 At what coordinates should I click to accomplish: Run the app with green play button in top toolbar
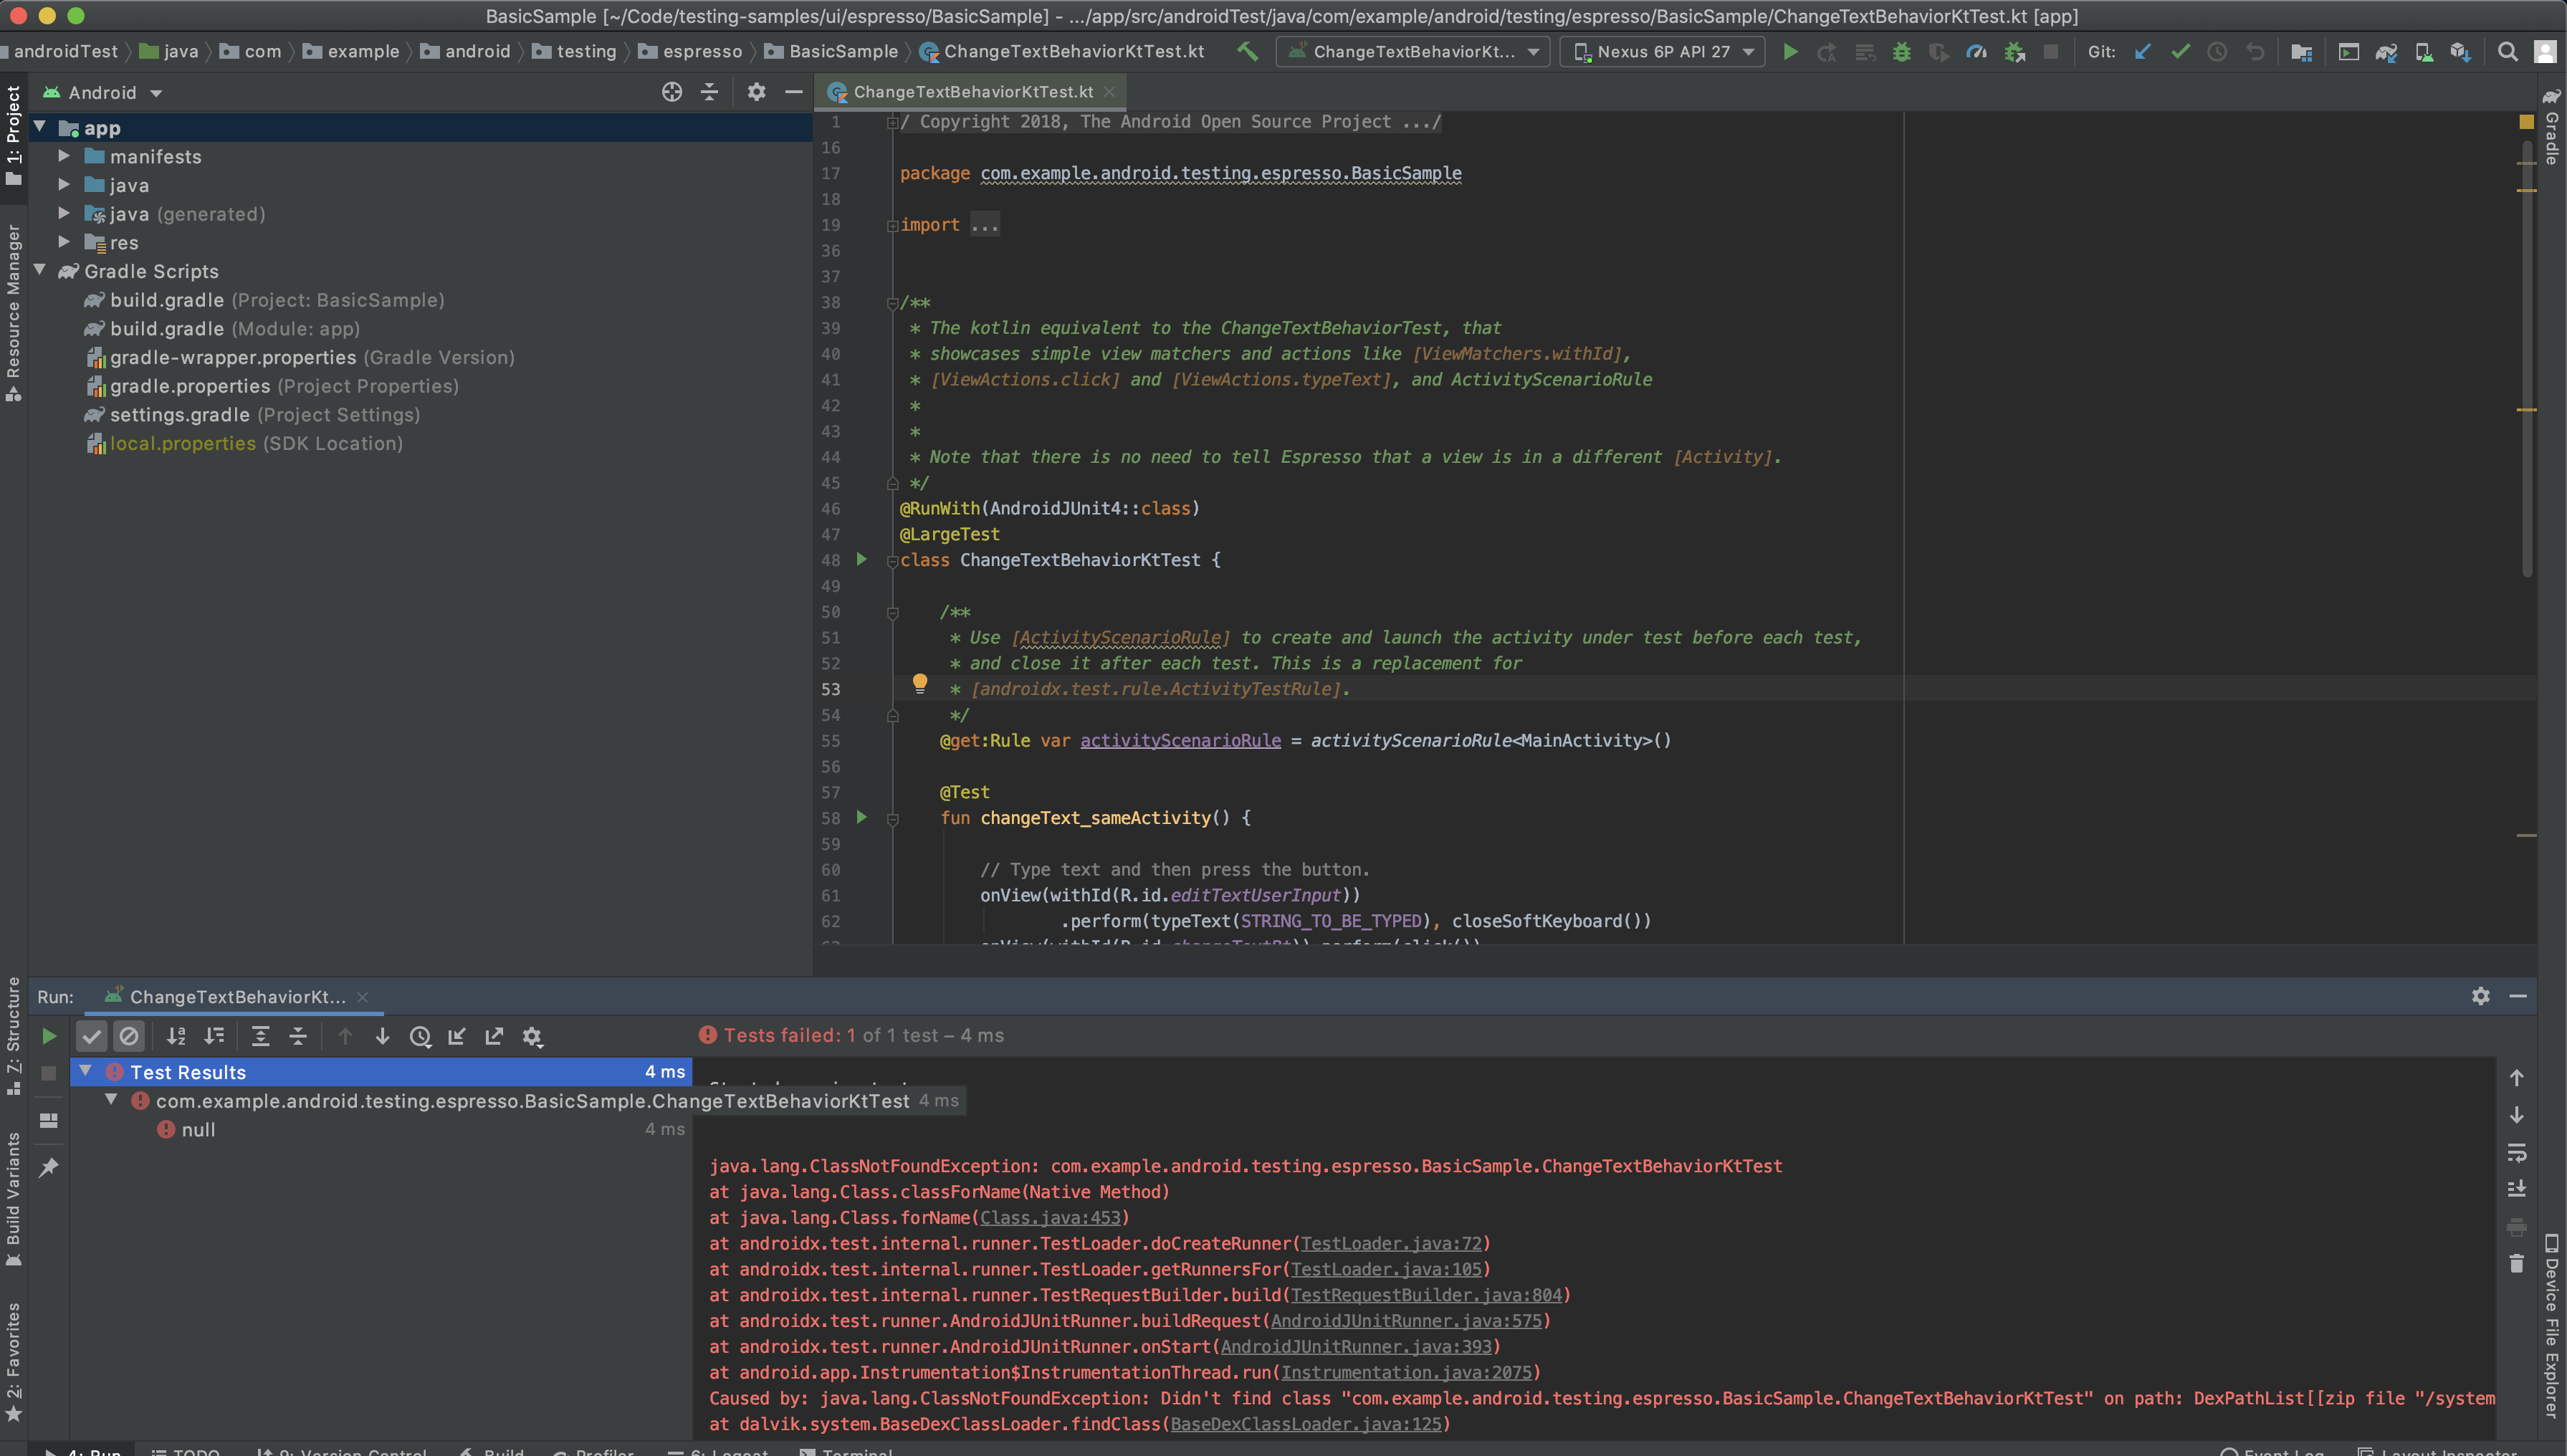(x=1790, y=52)
